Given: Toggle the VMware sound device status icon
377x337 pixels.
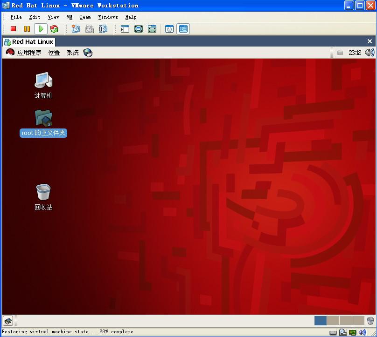Looking at the screenshot, I should pyautogui.click(x=363, y=332).
